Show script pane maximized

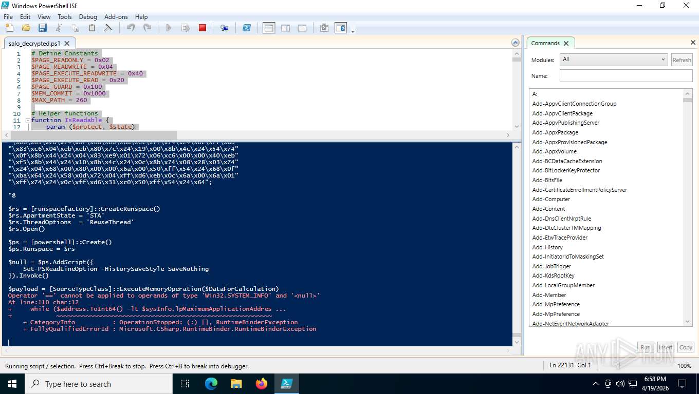(302, 28)
